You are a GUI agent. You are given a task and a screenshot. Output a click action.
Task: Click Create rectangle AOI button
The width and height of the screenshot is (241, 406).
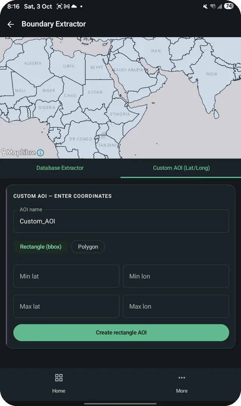tap(121, 332)
